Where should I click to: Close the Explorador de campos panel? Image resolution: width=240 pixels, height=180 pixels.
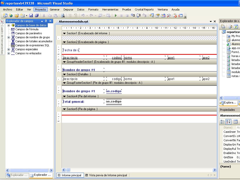50,21
